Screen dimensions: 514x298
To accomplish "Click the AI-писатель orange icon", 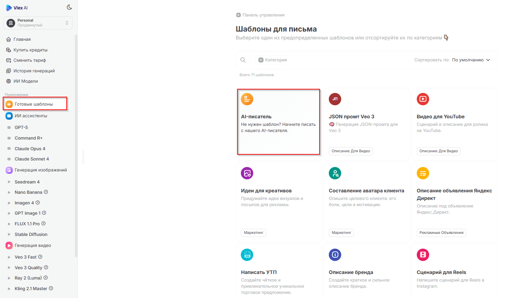I will click(x=247, y=99).
